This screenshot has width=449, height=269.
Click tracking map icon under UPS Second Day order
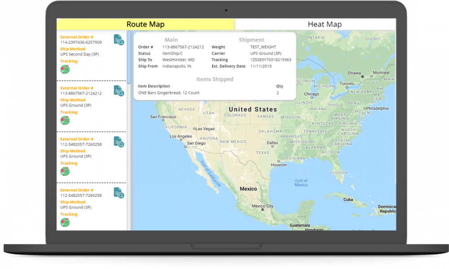(65, 69)
